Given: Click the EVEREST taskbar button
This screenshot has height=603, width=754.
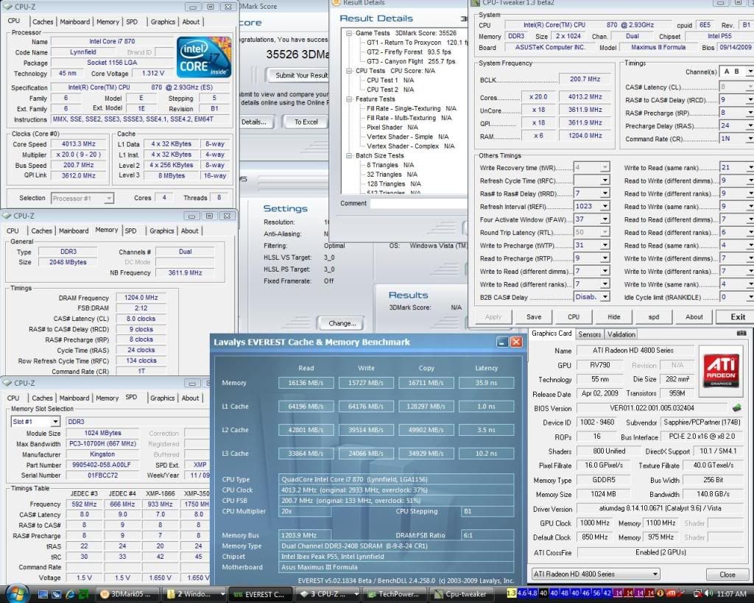Looking at the screenshot, I should click(x=258, y=594).
